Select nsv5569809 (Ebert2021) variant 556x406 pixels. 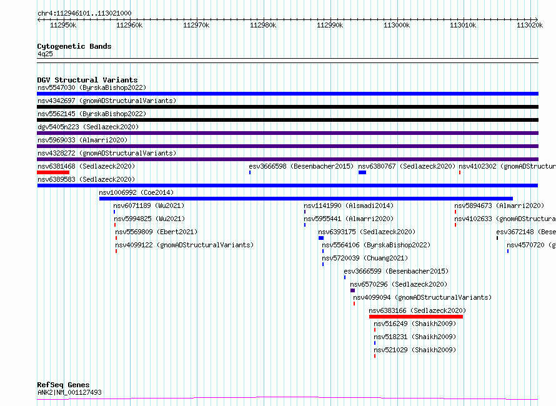[x=156, y=232]
